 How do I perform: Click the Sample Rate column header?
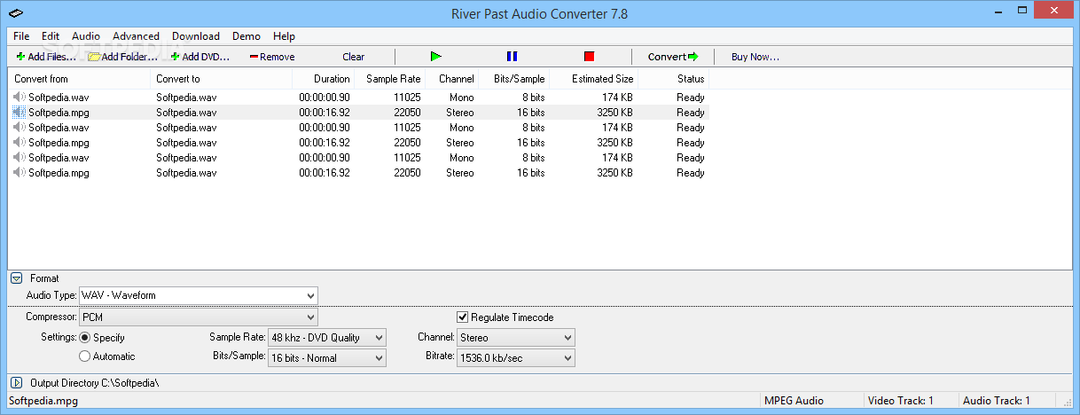(x=389, y=79)
